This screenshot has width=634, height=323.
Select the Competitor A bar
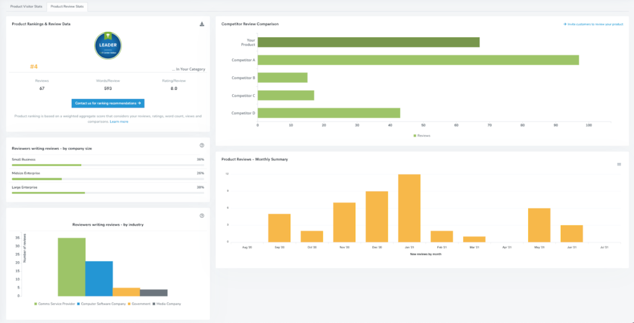(418, 60)
